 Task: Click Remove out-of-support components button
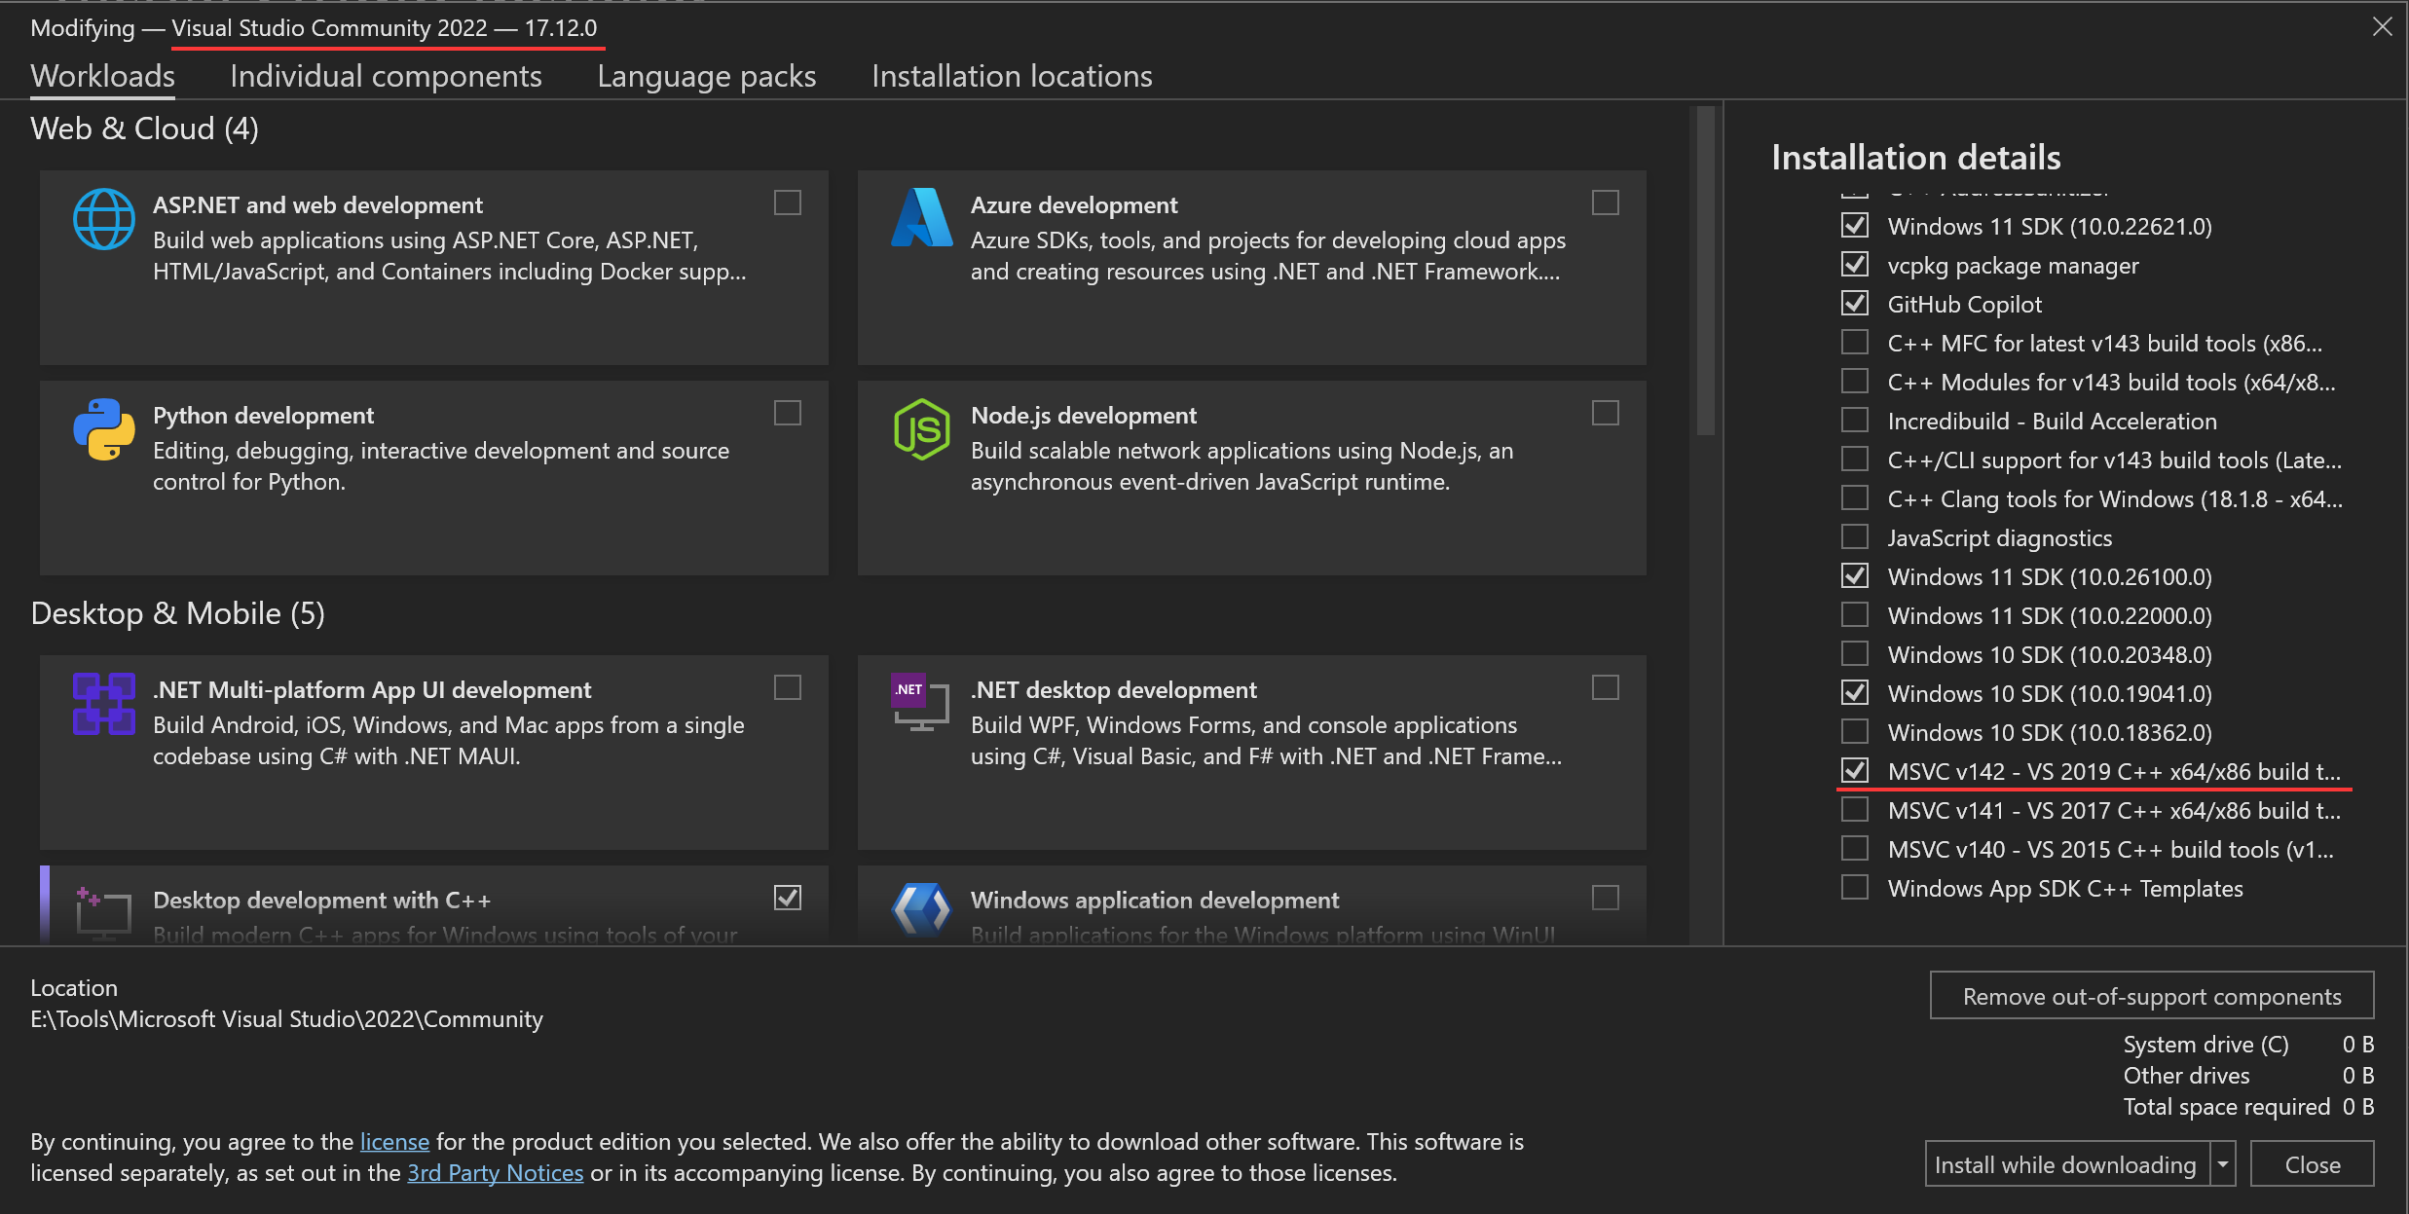pyautogui.click(x=2151, y=996)
